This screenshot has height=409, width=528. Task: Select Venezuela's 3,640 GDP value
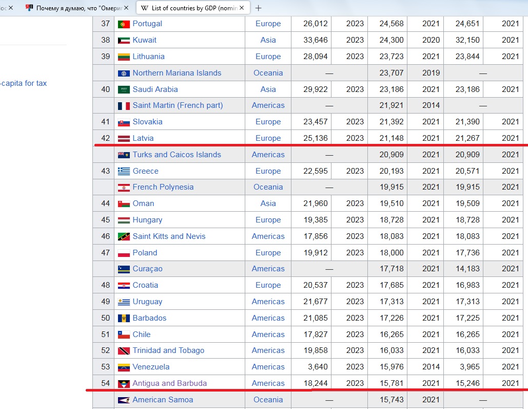[318, 367]
